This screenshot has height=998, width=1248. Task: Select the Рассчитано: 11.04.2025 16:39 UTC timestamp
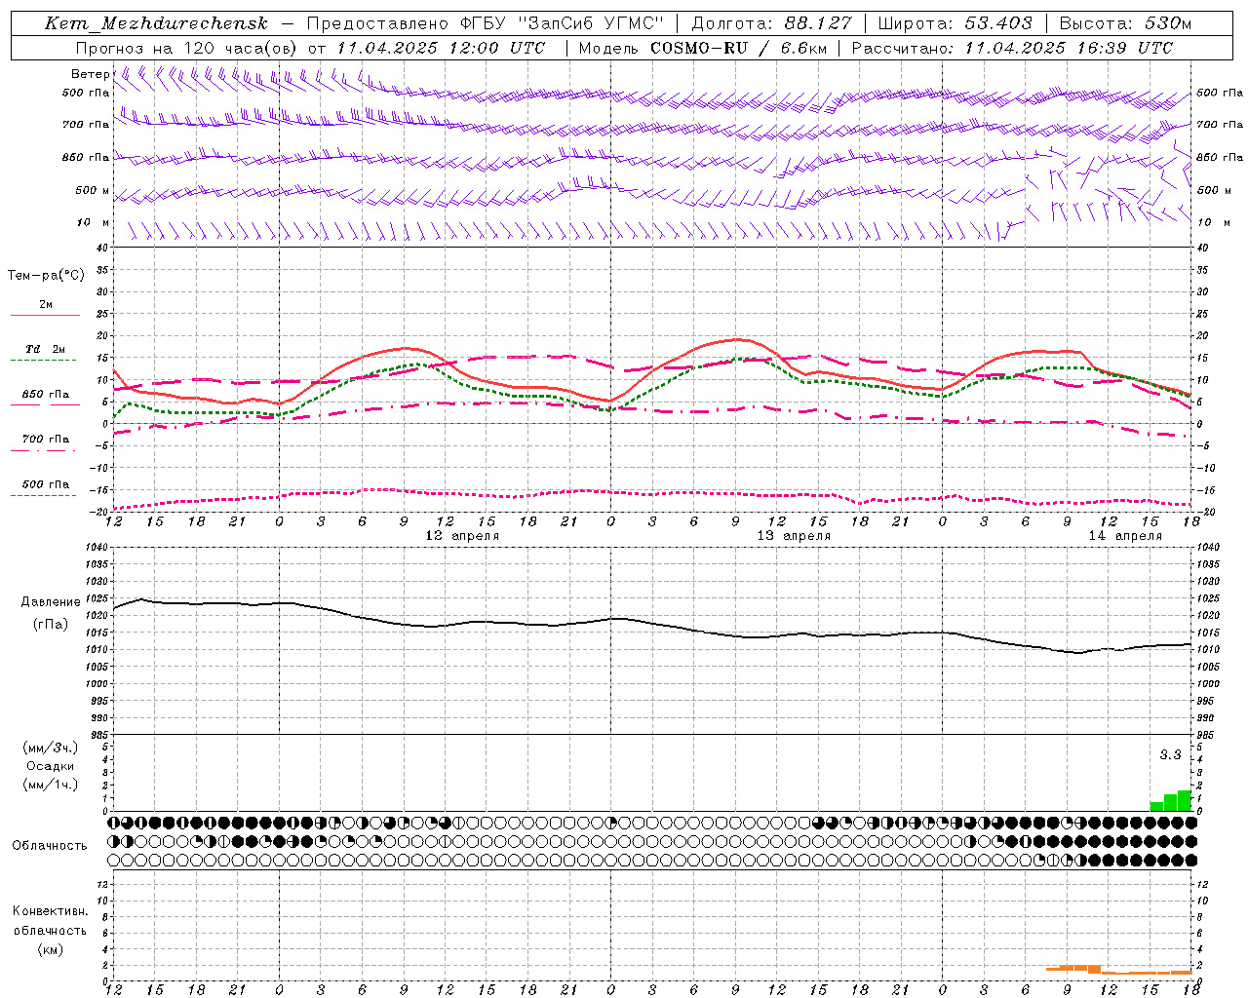pos(1012,48)
